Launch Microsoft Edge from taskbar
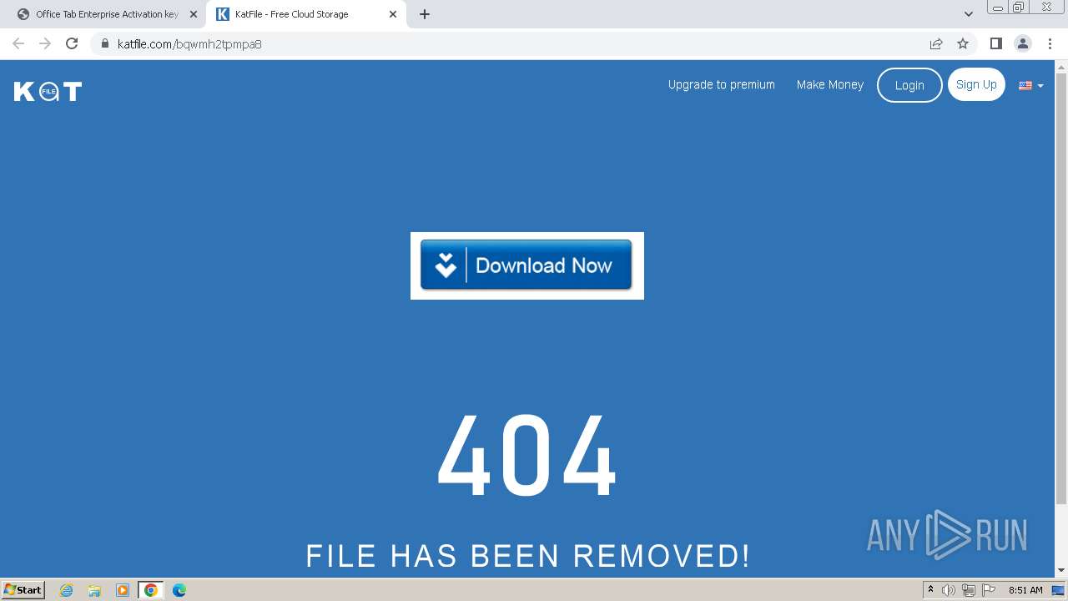The image size is (1068, 601). point(179,590)
